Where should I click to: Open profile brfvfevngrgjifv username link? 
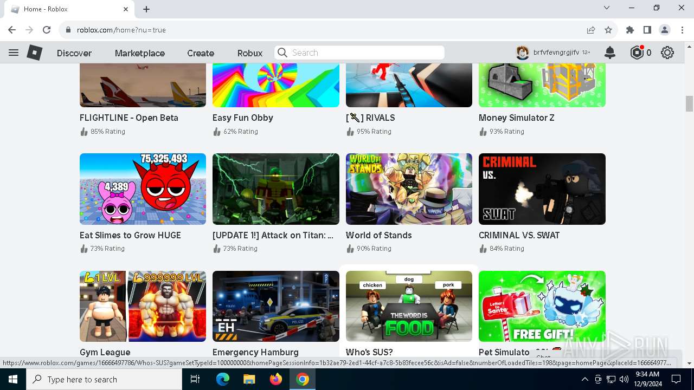tap(556, 53)
